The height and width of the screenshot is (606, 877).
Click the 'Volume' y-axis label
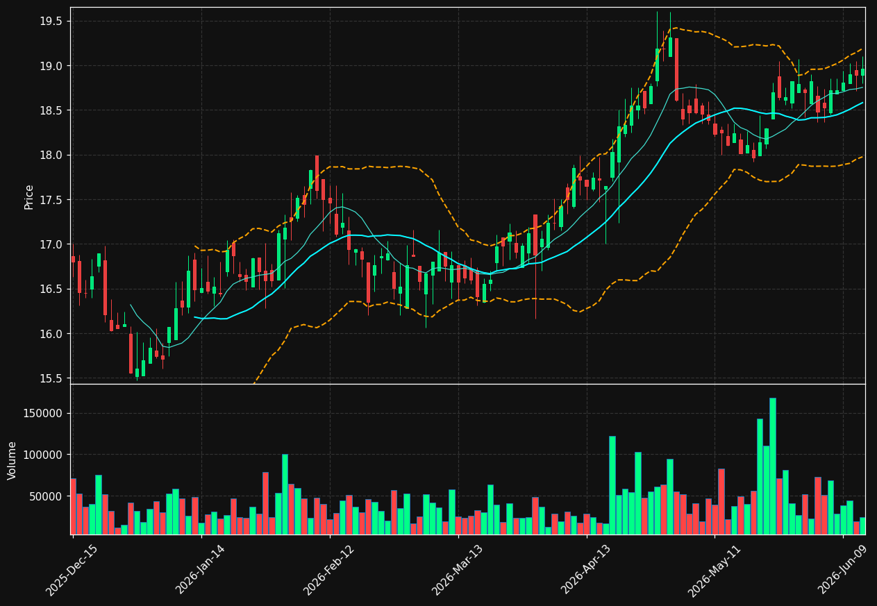point(12,460)
